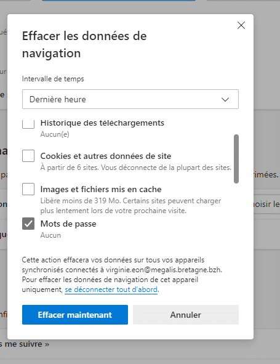Click the 'Images et fichiers mis en cache' label
Image resolution: width=280 pixels, height=364 pixels.
[x=101, y=189]
